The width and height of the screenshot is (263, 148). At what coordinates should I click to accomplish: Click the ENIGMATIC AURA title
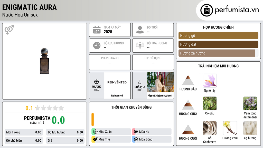tap(30, 7)
